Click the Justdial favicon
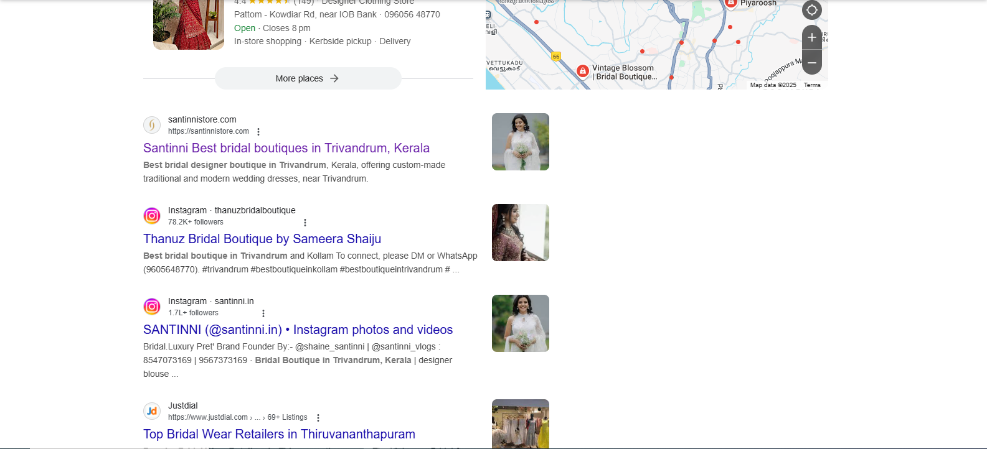 point(152,411)
